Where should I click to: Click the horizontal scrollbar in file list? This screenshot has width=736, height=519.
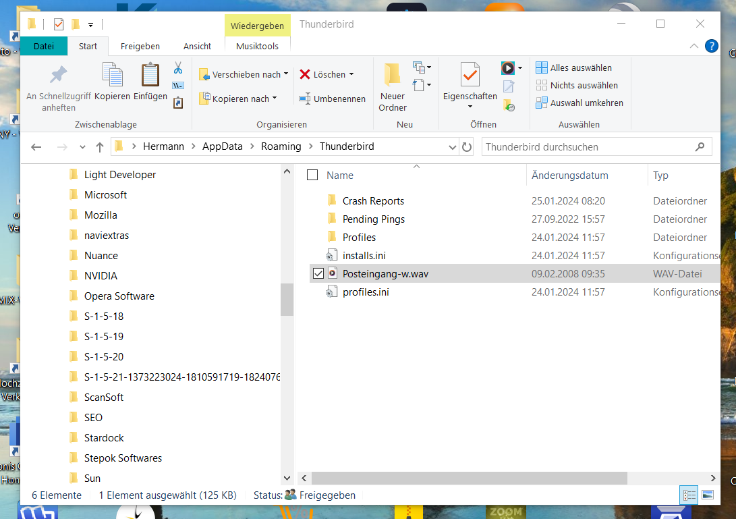click(470, 478)
